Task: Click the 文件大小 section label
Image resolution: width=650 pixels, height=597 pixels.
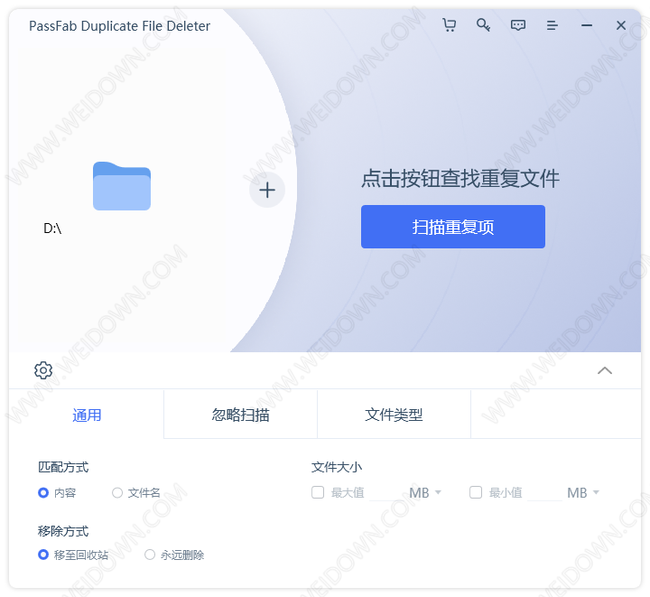Action: tap(337, 467)
